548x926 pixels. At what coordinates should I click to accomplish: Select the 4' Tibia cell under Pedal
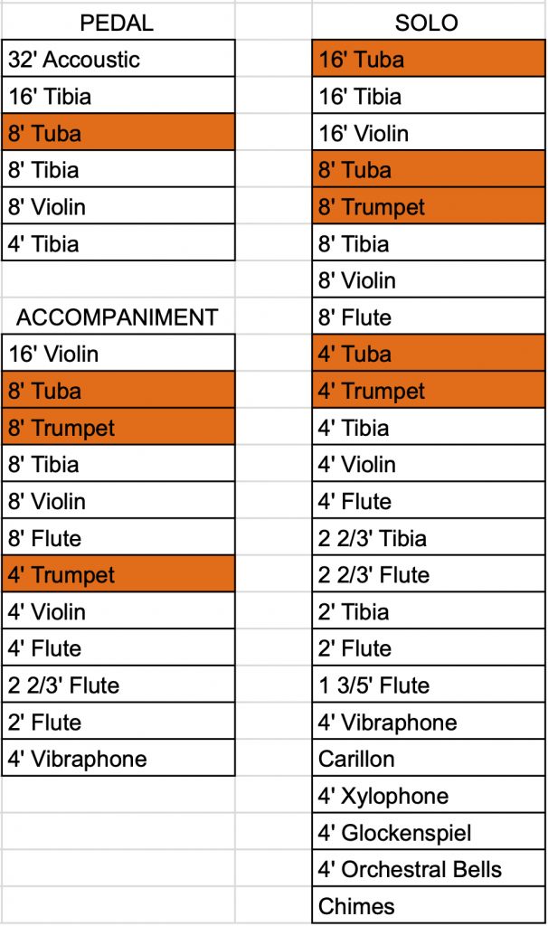[118, 244]
